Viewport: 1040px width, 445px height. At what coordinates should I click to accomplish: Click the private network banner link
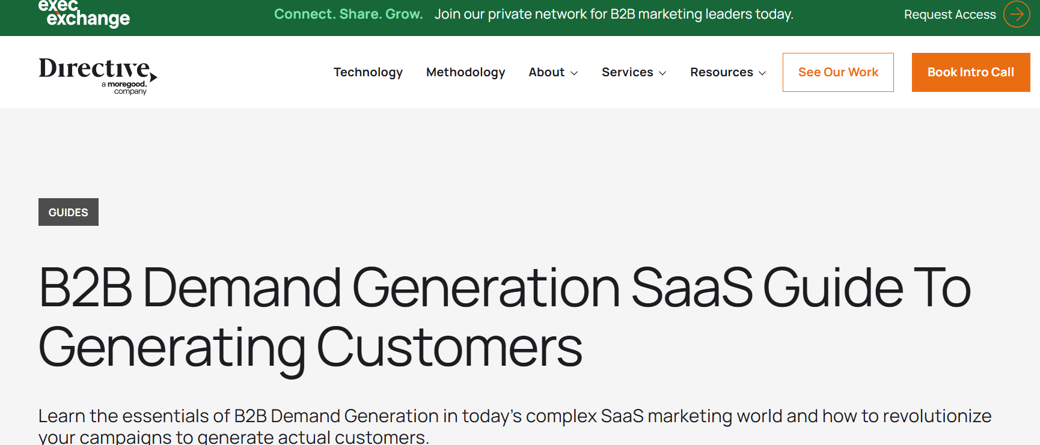tap(614, 13)
